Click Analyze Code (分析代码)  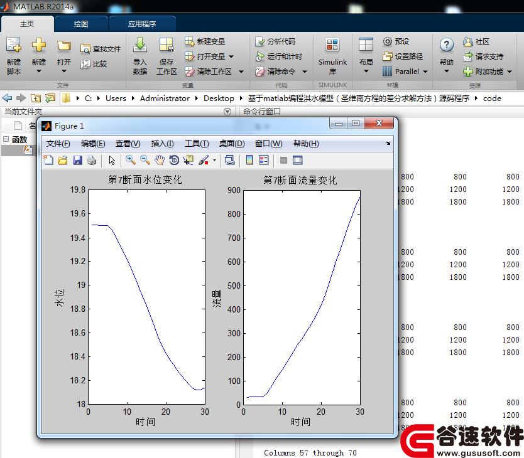pos(275,41)
